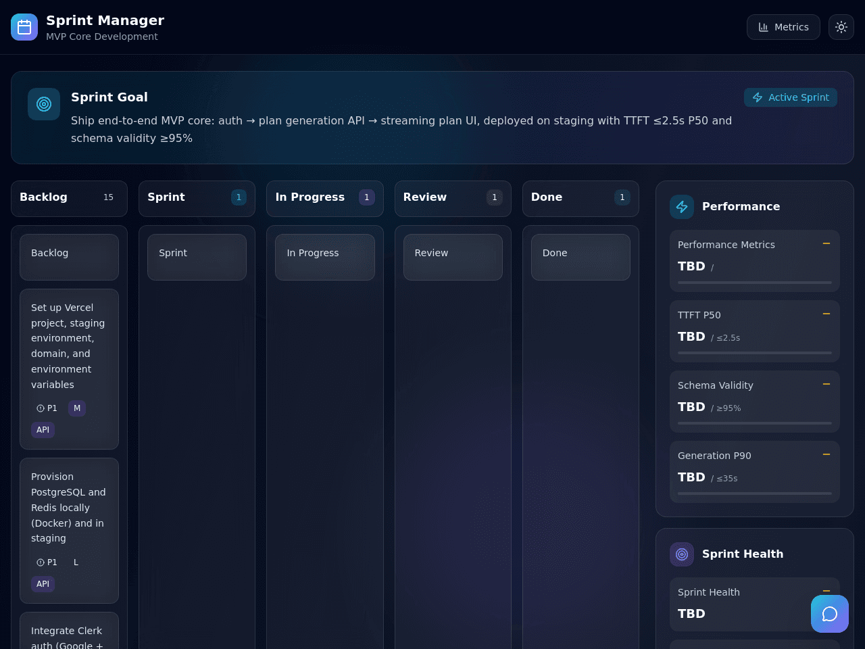This screenshot has width=865, height=649.
Task: Click the In Progress count badge
Action: pos(367,197)
